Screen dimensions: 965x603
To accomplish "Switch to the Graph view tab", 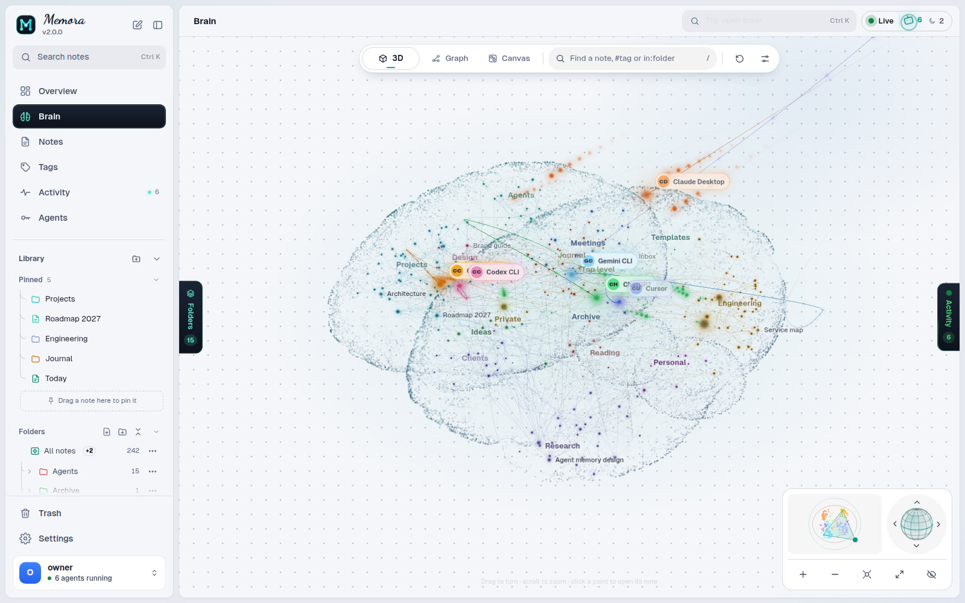I will pos(450,58).
